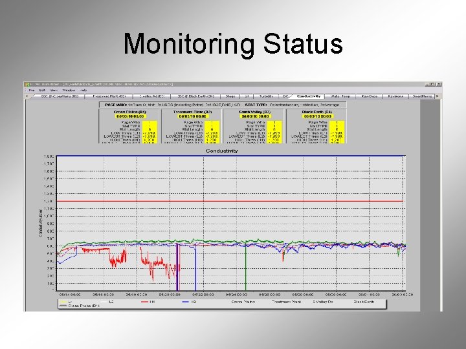
Task: Click the Cross Plains legend label
Action: click(x=243, y=302)
